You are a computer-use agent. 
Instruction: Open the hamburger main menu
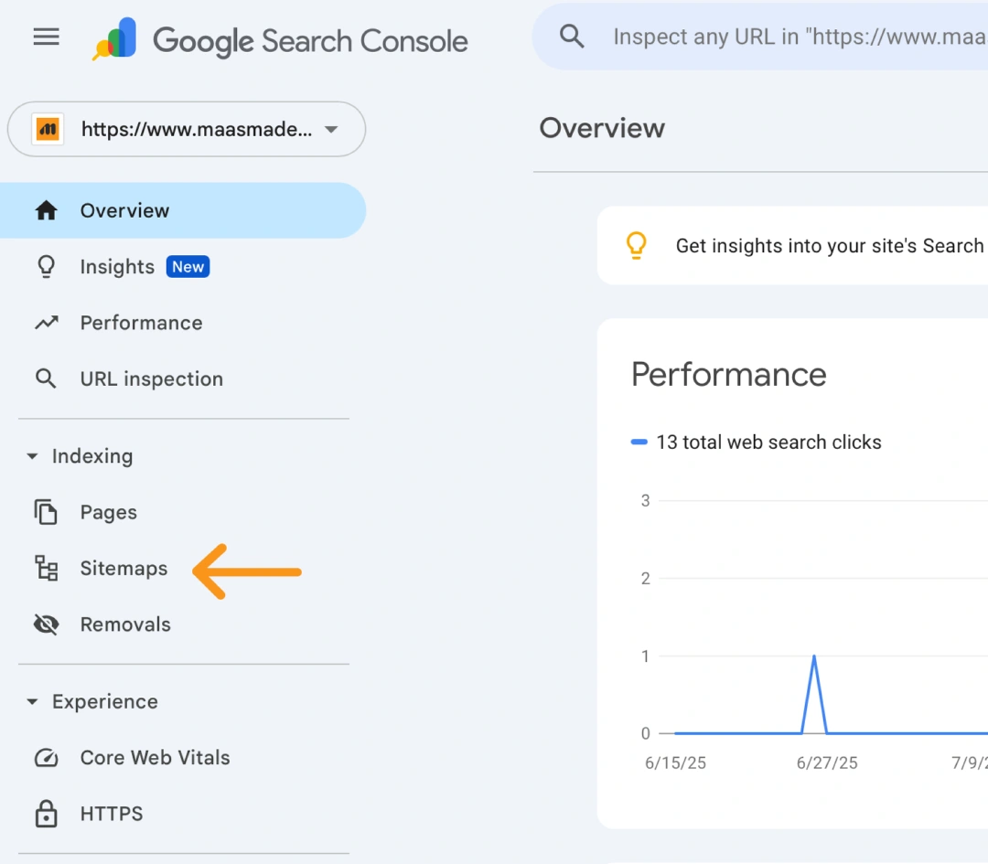pos(46,37)
